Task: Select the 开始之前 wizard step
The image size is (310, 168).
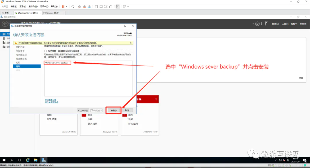Action: pyautogui.click(x=20, y=47)
